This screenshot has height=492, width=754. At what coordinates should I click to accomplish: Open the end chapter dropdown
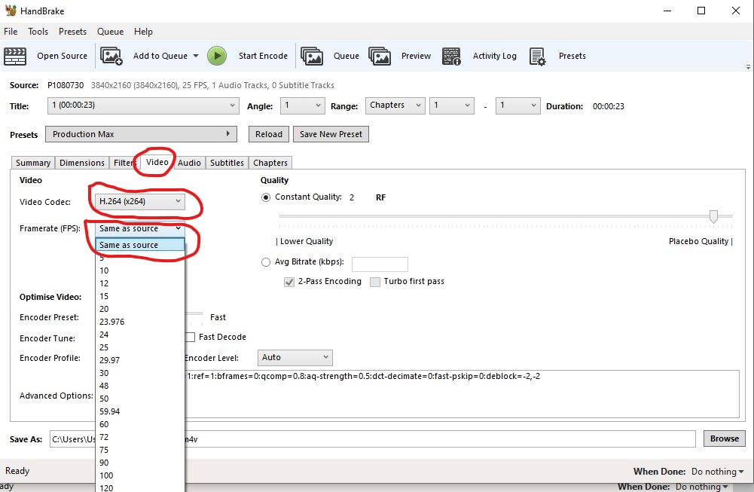click(x=517, y=105)
